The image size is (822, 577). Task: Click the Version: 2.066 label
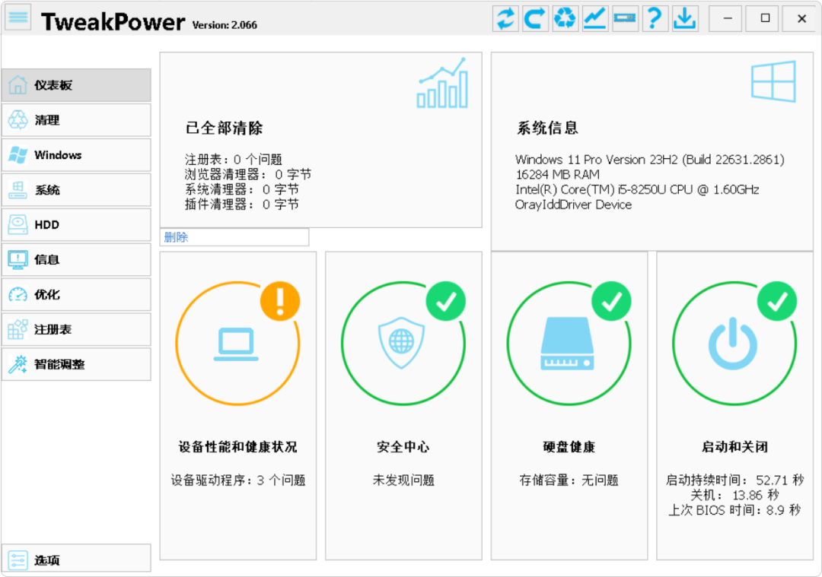pyautogui.click(x=225, y=25)
